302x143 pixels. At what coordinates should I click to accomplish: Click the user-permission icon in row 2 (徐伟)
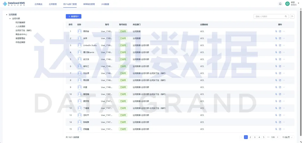(276, 38)
